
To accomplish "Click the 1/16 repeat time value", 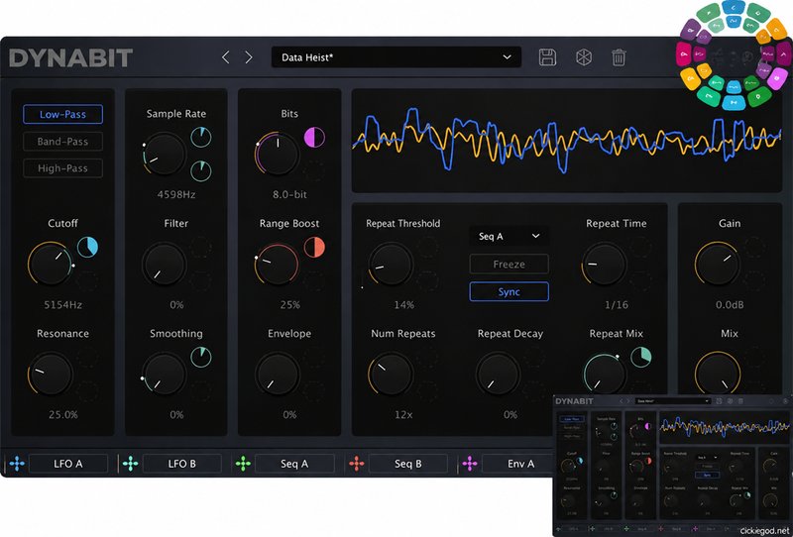I will pyautogui.click(x=616, y=305).
